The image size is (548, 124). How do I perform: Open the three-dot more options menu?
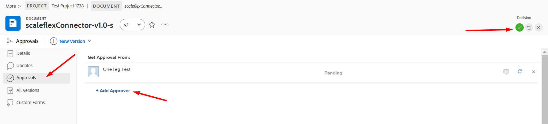[165, 25]
